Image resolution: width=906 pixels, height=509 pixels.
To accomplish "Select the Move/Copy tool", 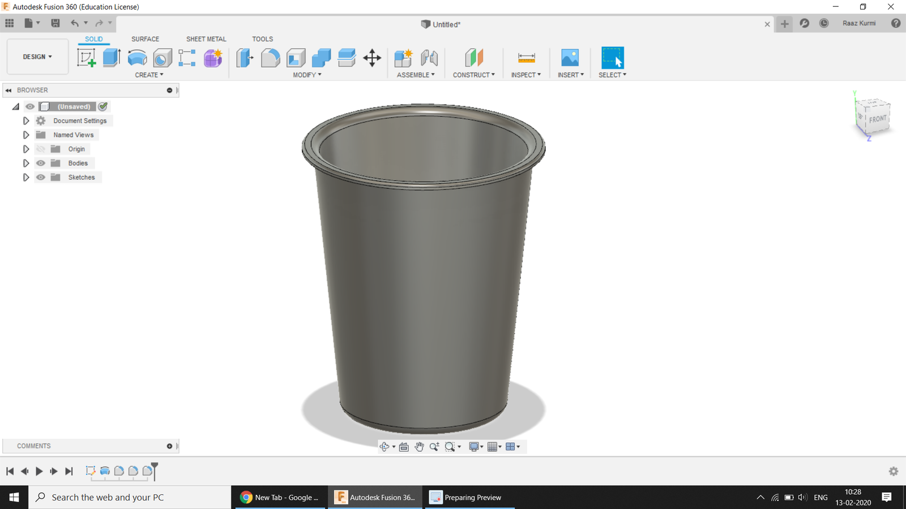I will (x=372, y=58).
